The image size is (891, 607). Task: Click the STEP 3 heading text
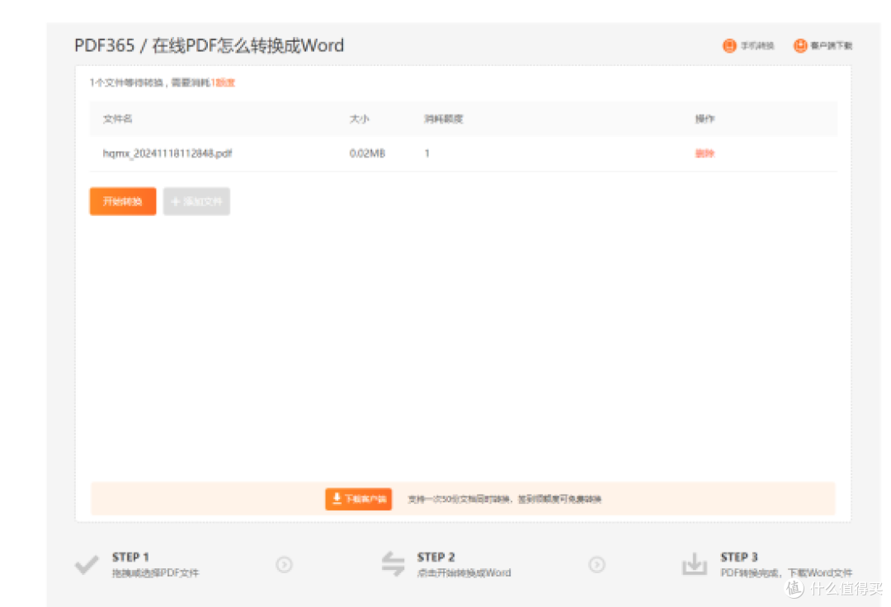[738, 557]
